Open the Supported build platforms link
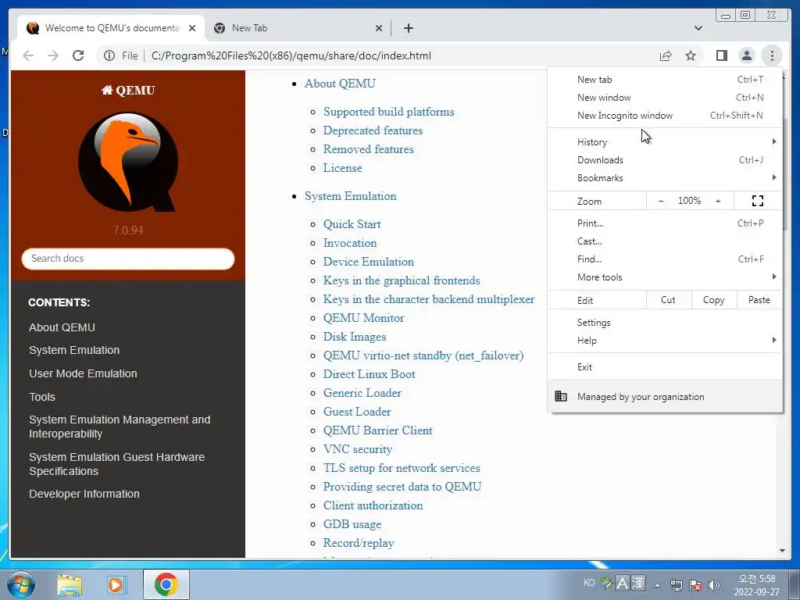This screenshot has width=800, height=600. pyautogui.click(x=389, y=112)
